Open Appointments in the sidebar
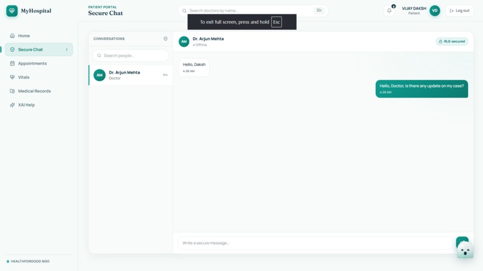Screen dimensions: 483x271 [39, 63]
